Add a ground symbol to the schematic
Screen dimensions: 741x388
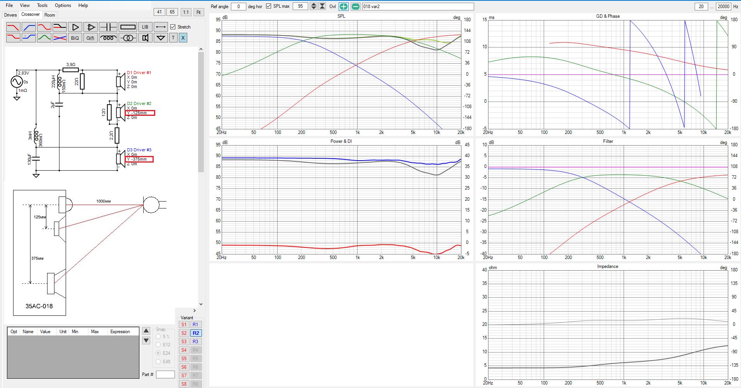tap(161, 38)
